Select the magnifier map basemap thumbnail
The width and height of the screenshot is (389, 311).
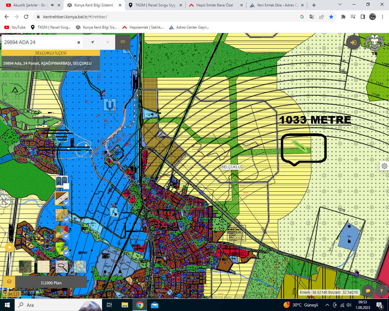[62, 266]
